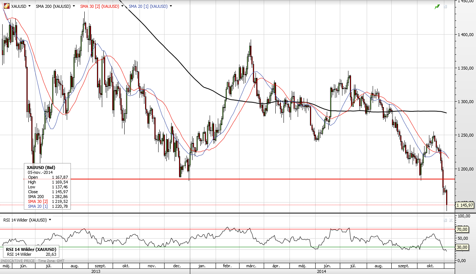Click the SMA 30 [2] value row
Viewport: 476px width, 274px height.
pos(48,201)
